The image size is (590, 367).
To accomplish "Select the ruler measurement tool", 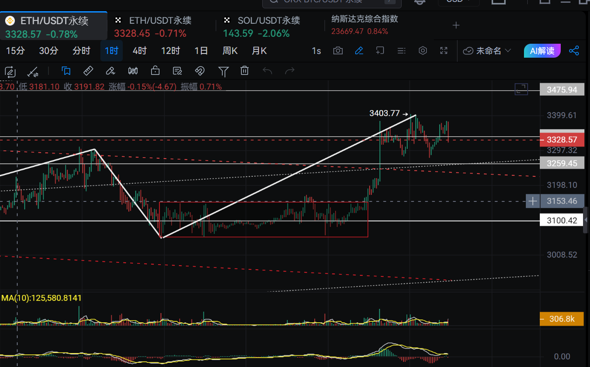I will coord(88,71).
